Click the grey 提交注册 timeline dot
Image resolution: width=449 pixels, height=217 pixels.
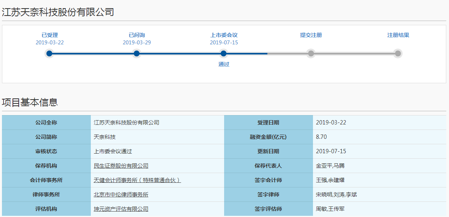(x=311, y=54)
